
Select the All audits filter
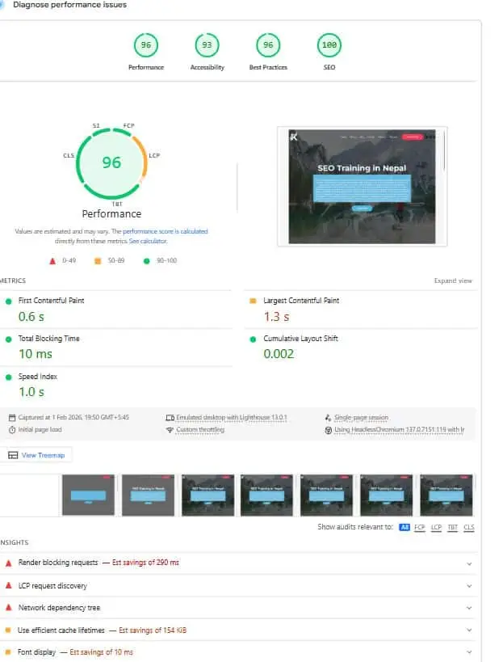[x=404, y=527]
